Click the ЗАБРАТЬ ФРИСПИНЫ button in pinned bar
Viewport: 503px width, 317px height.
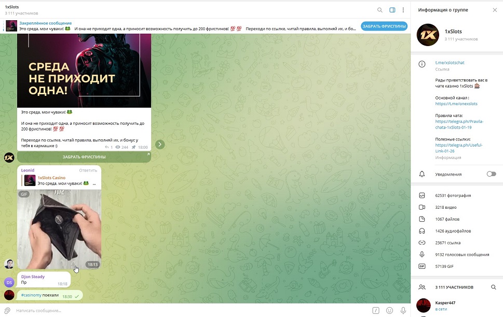pos(384,26)
